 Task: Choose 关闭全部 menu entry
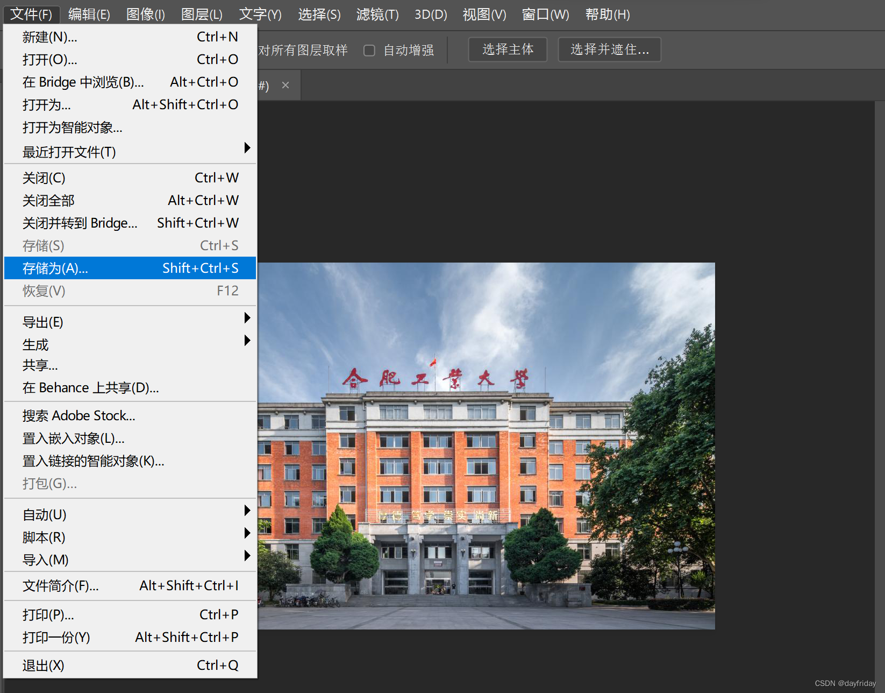(130, 200)
